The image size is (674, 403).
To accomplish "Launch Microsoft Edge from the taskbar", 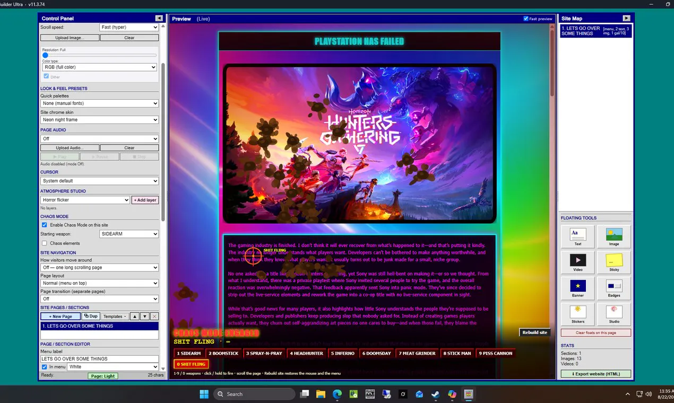I will [337, 394].
